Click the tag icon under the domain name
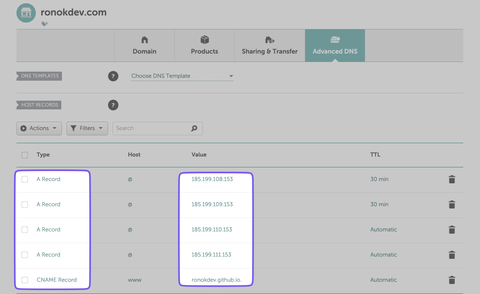The image size is (480, 294). pyautogui.click(x=45, y=24)
